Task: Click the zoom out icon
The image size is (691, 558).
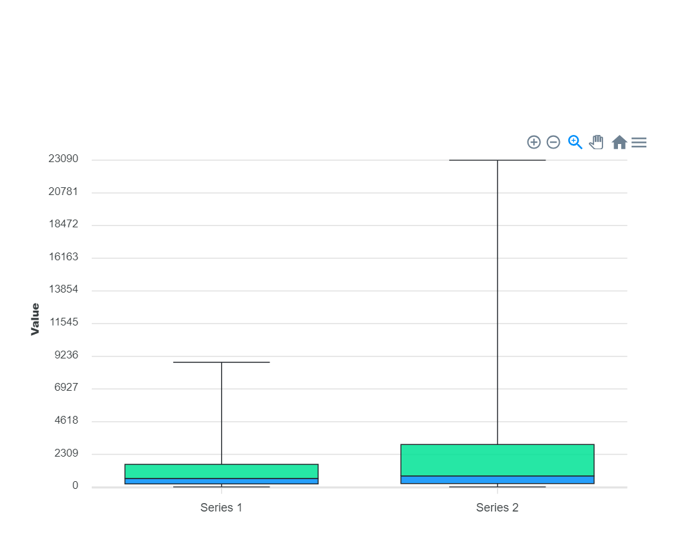Action: tap(553, 142)
